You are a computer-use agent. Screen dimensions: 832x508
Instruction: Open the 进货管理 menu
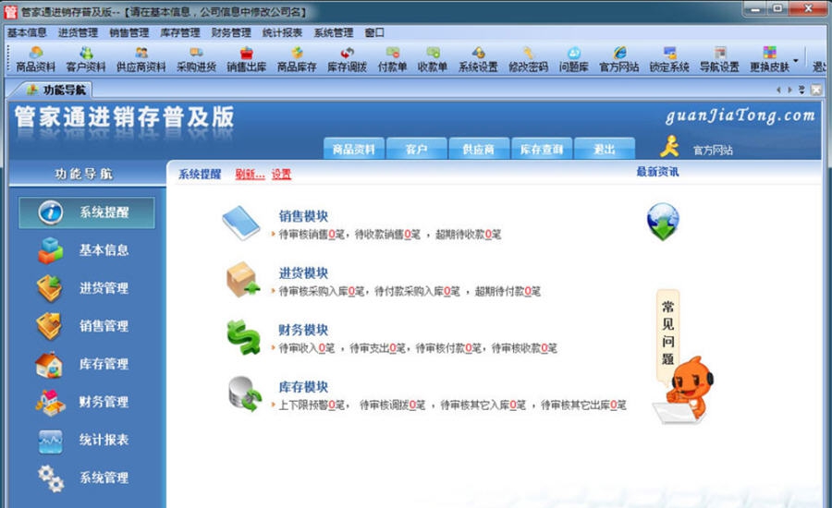tap(78, 33)
